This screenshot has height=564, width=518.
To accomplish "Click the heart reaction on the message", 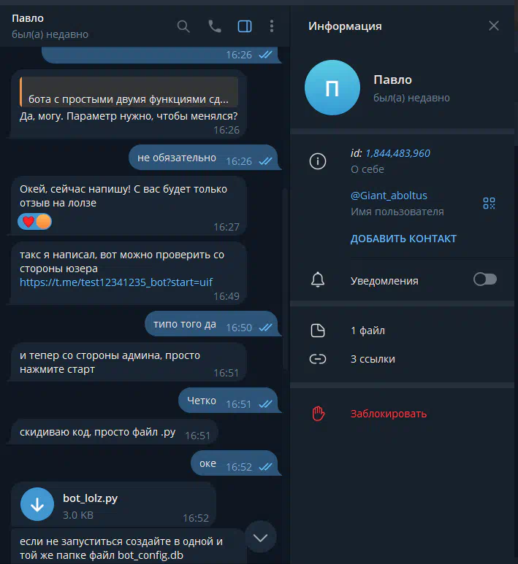I will click(x=28, y=222).
